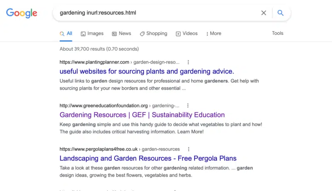Screen dimensions: 332x191
Task: Click snippet starting 'Keep gardening simple'
Action: (x=161, y=128)
